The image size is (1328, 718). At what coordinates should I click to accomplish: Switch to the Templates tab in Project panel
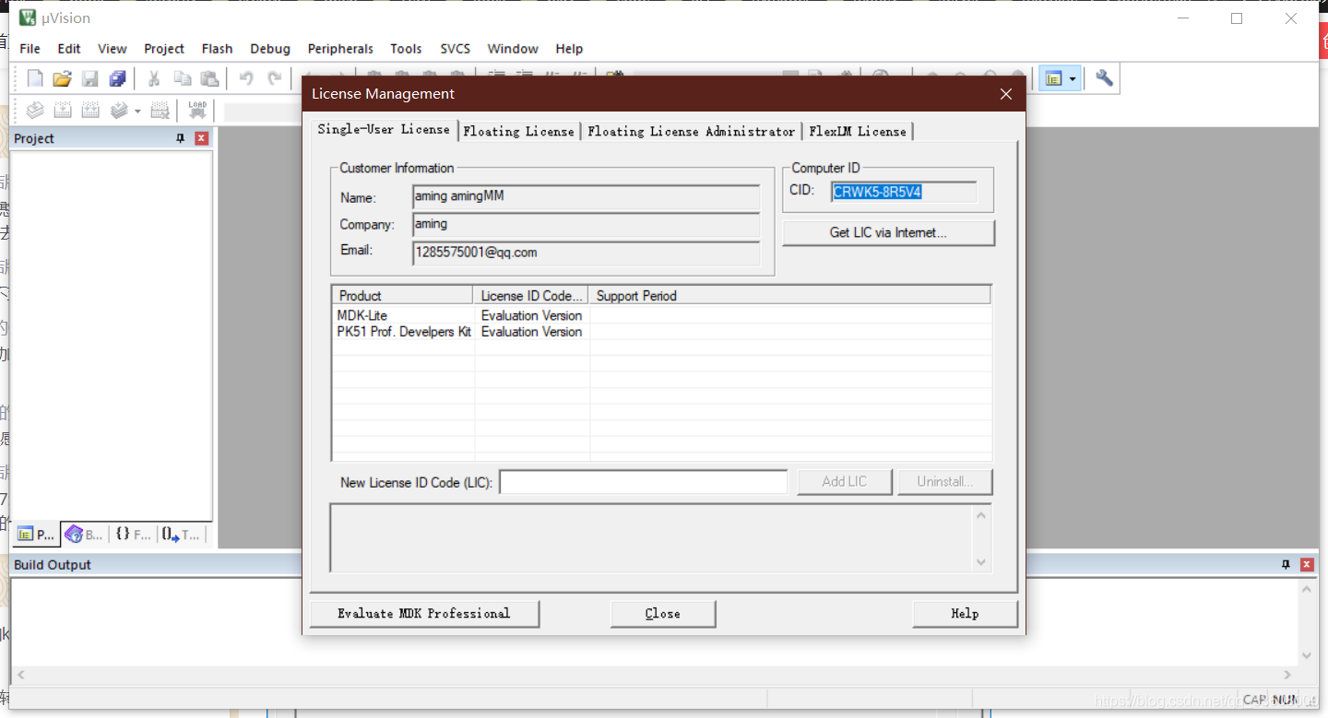coord(181,535)
